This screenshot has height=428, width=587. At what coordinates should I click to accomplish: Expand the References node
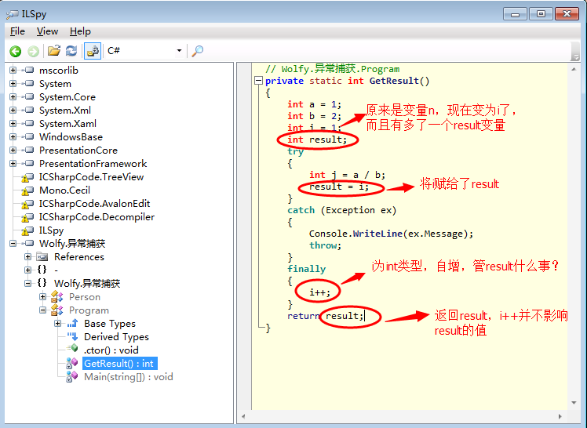[x=27, y=257]
